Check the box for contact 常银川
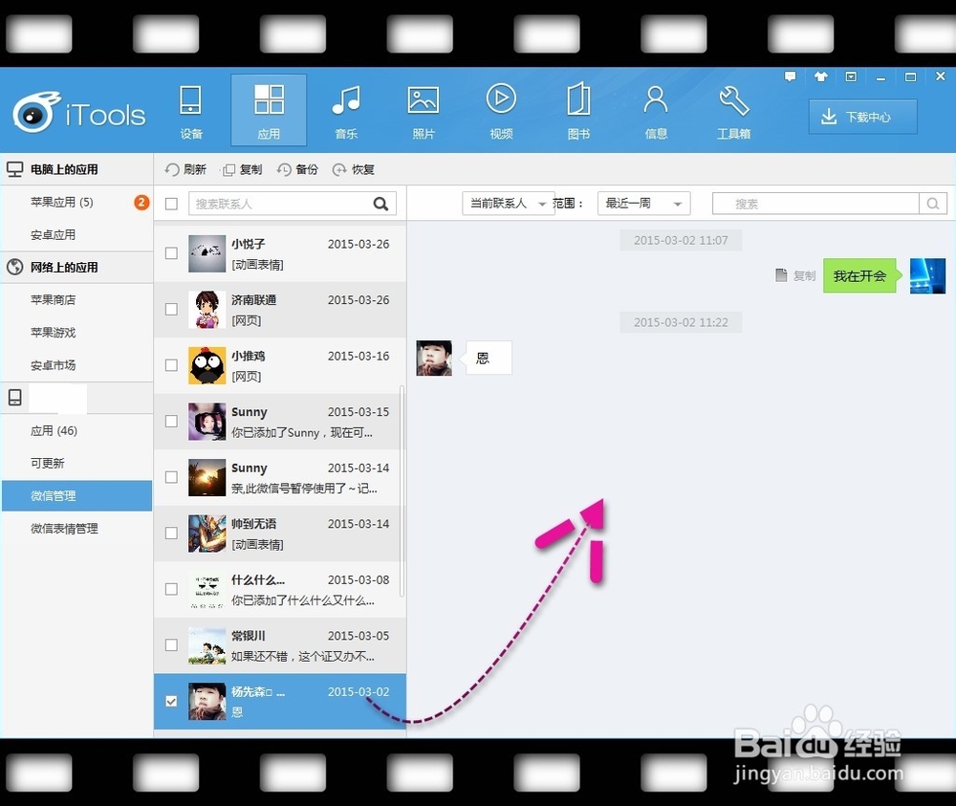 click(x=171, y=645)
